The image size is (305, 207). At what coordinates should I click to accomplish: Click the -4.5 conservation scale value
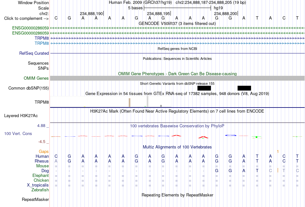(42, 142)
